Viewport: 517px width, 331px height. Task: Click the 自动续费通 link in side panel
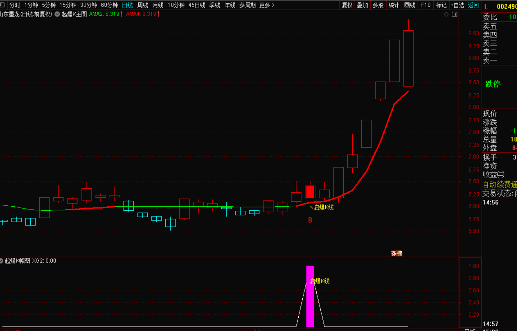click(500, 184)
